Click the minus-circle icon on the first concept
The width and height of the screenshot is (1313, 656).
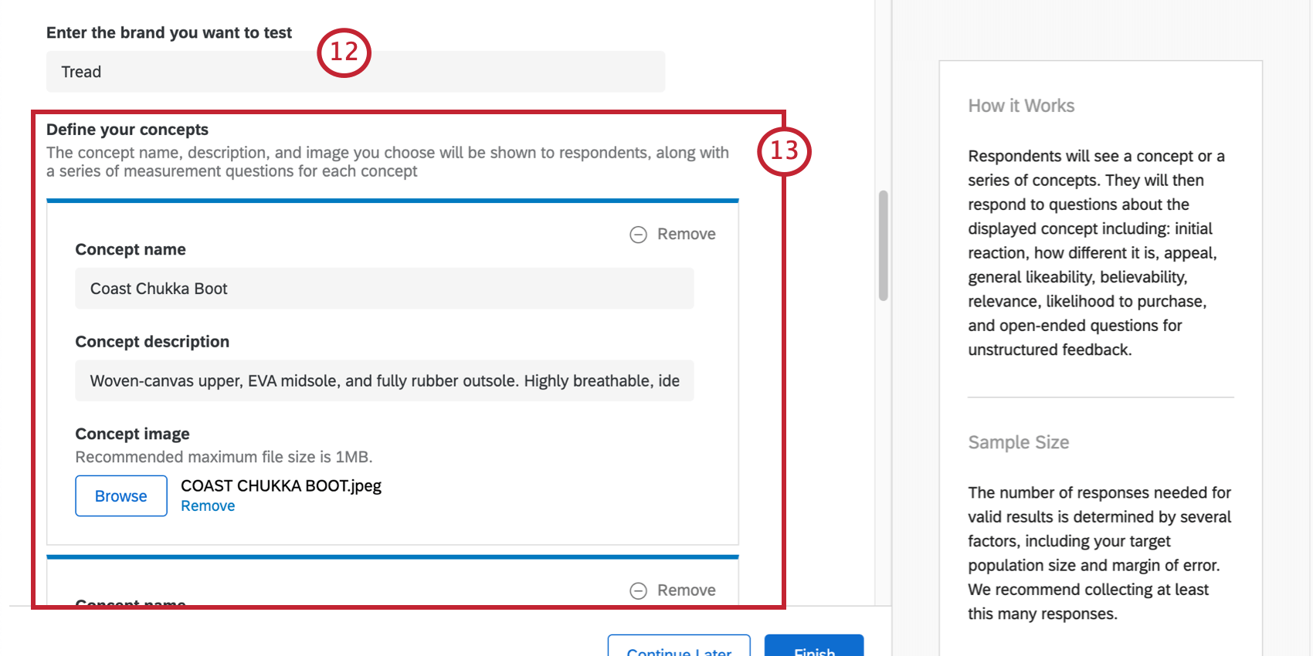point(638,235)
